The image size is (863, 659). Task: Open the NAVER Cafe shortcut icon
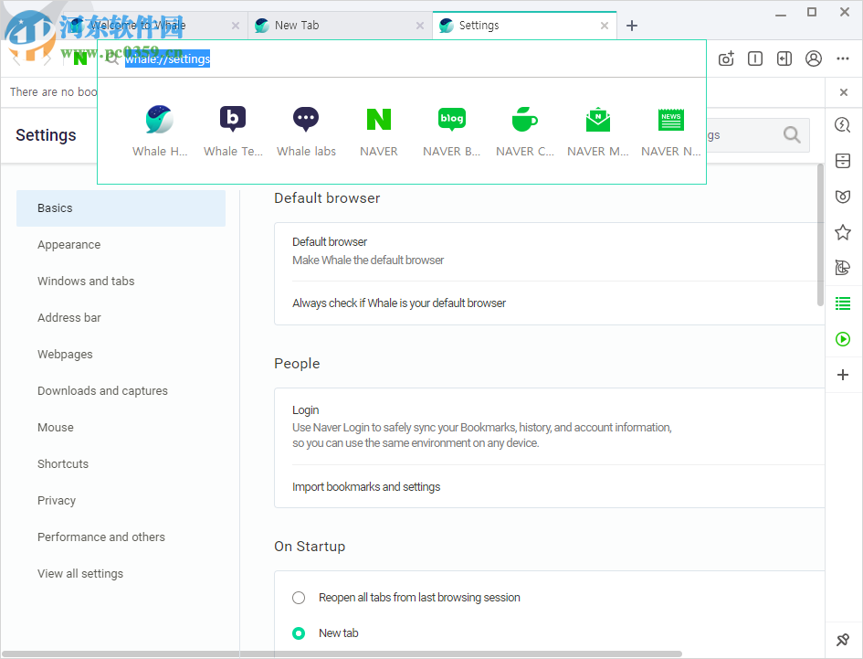[x=524, y=119]
